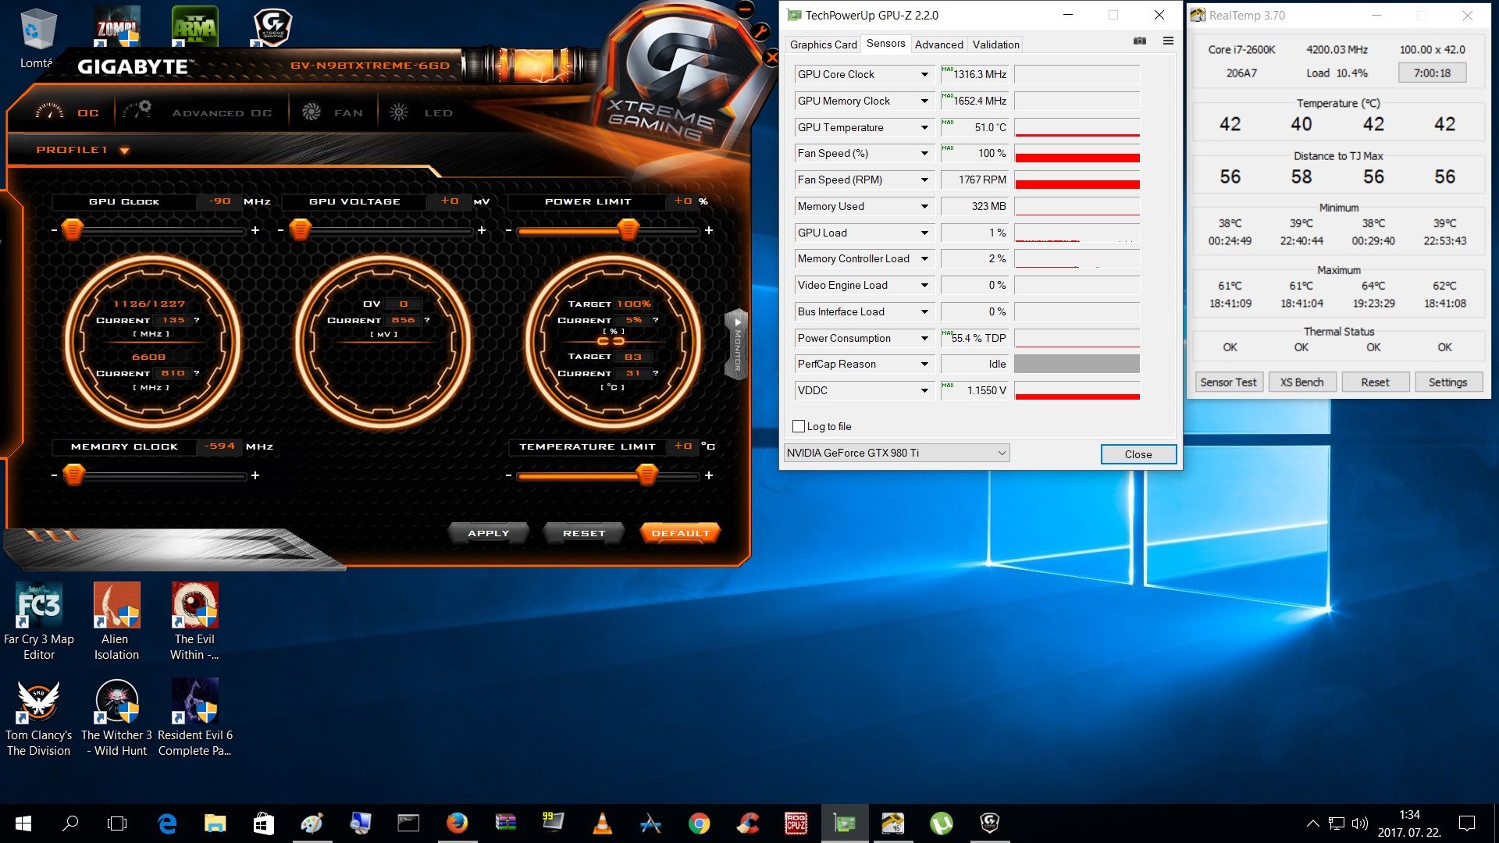This screenshot has height=843, width=1499.
Task: Launch Resident Evil 6 Complete Pack shortcut
Action: coord(194,718)
